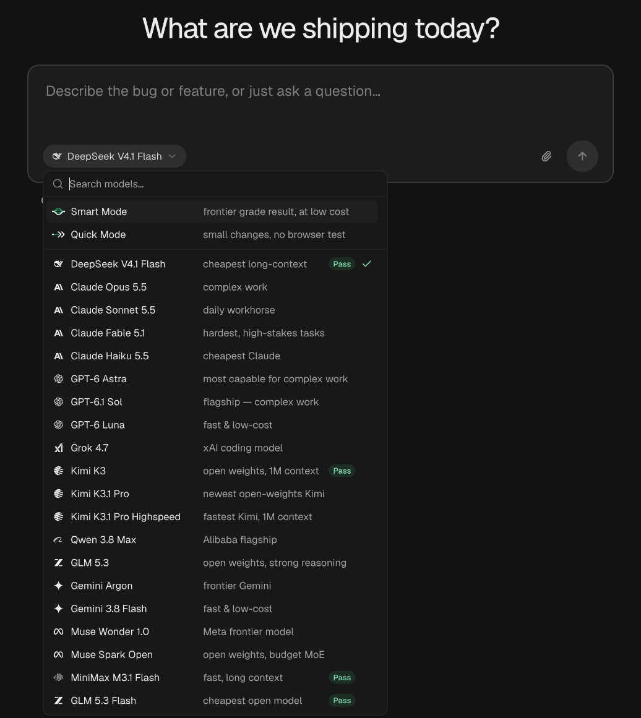
Task: Click the 'What are we shipping today?' heading
Action: click(x=320, y=28)
